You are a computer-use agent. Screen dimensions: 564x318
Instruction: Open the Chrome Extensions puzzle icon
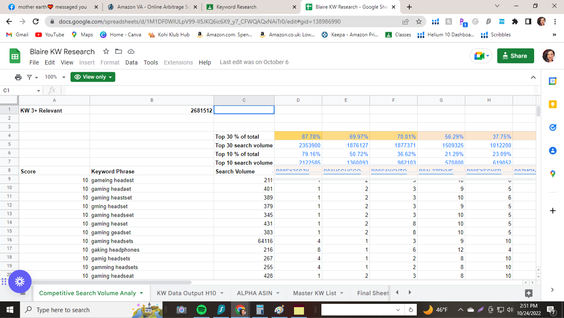click(515, 22)
